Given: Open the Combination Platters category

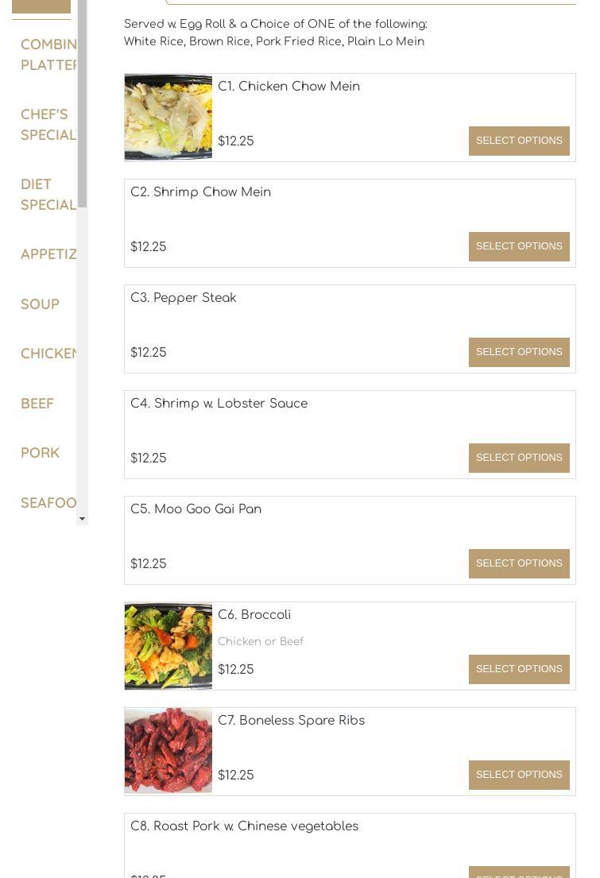Looking at the screenshot, I should click(48, 54).
